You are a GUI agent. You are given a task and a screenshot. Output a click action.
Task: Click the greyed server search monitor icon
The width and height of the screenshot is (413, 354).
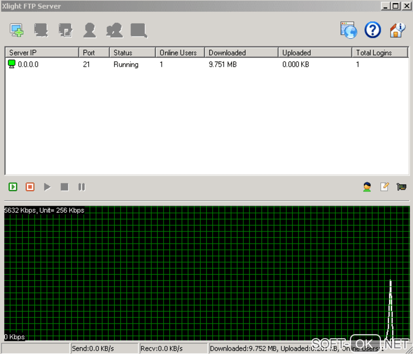point(139,30)
